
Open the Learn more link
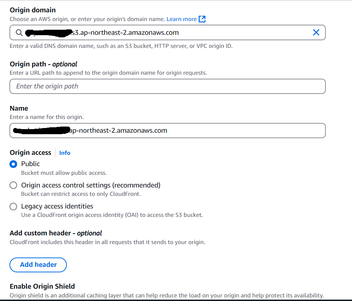[x=181, y=19]
